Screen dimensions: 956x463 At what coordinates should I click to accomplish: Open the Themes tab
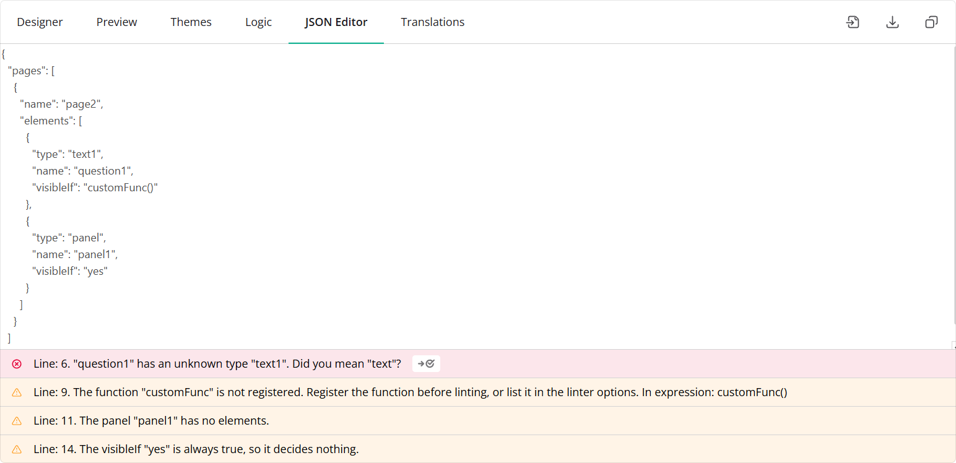(191, 22)
